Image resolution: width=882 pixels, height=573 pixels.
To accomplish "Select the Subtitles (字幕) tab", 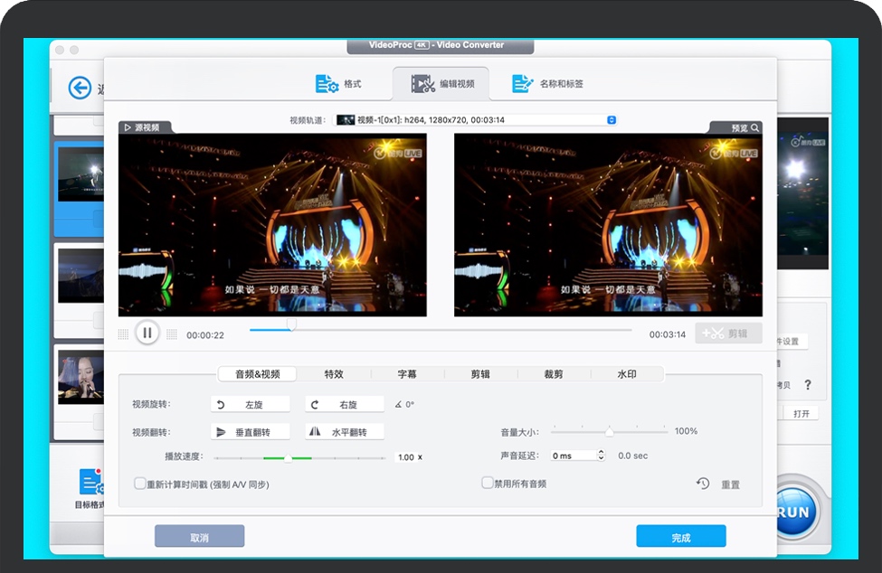I will click(407, 374).
